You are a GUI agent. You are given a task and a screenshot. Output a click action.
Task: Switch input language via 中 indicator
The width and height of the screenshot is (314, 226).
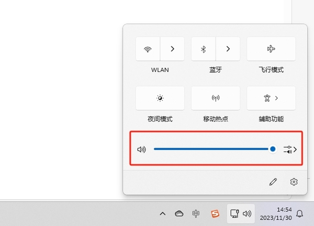click(196, 213)
